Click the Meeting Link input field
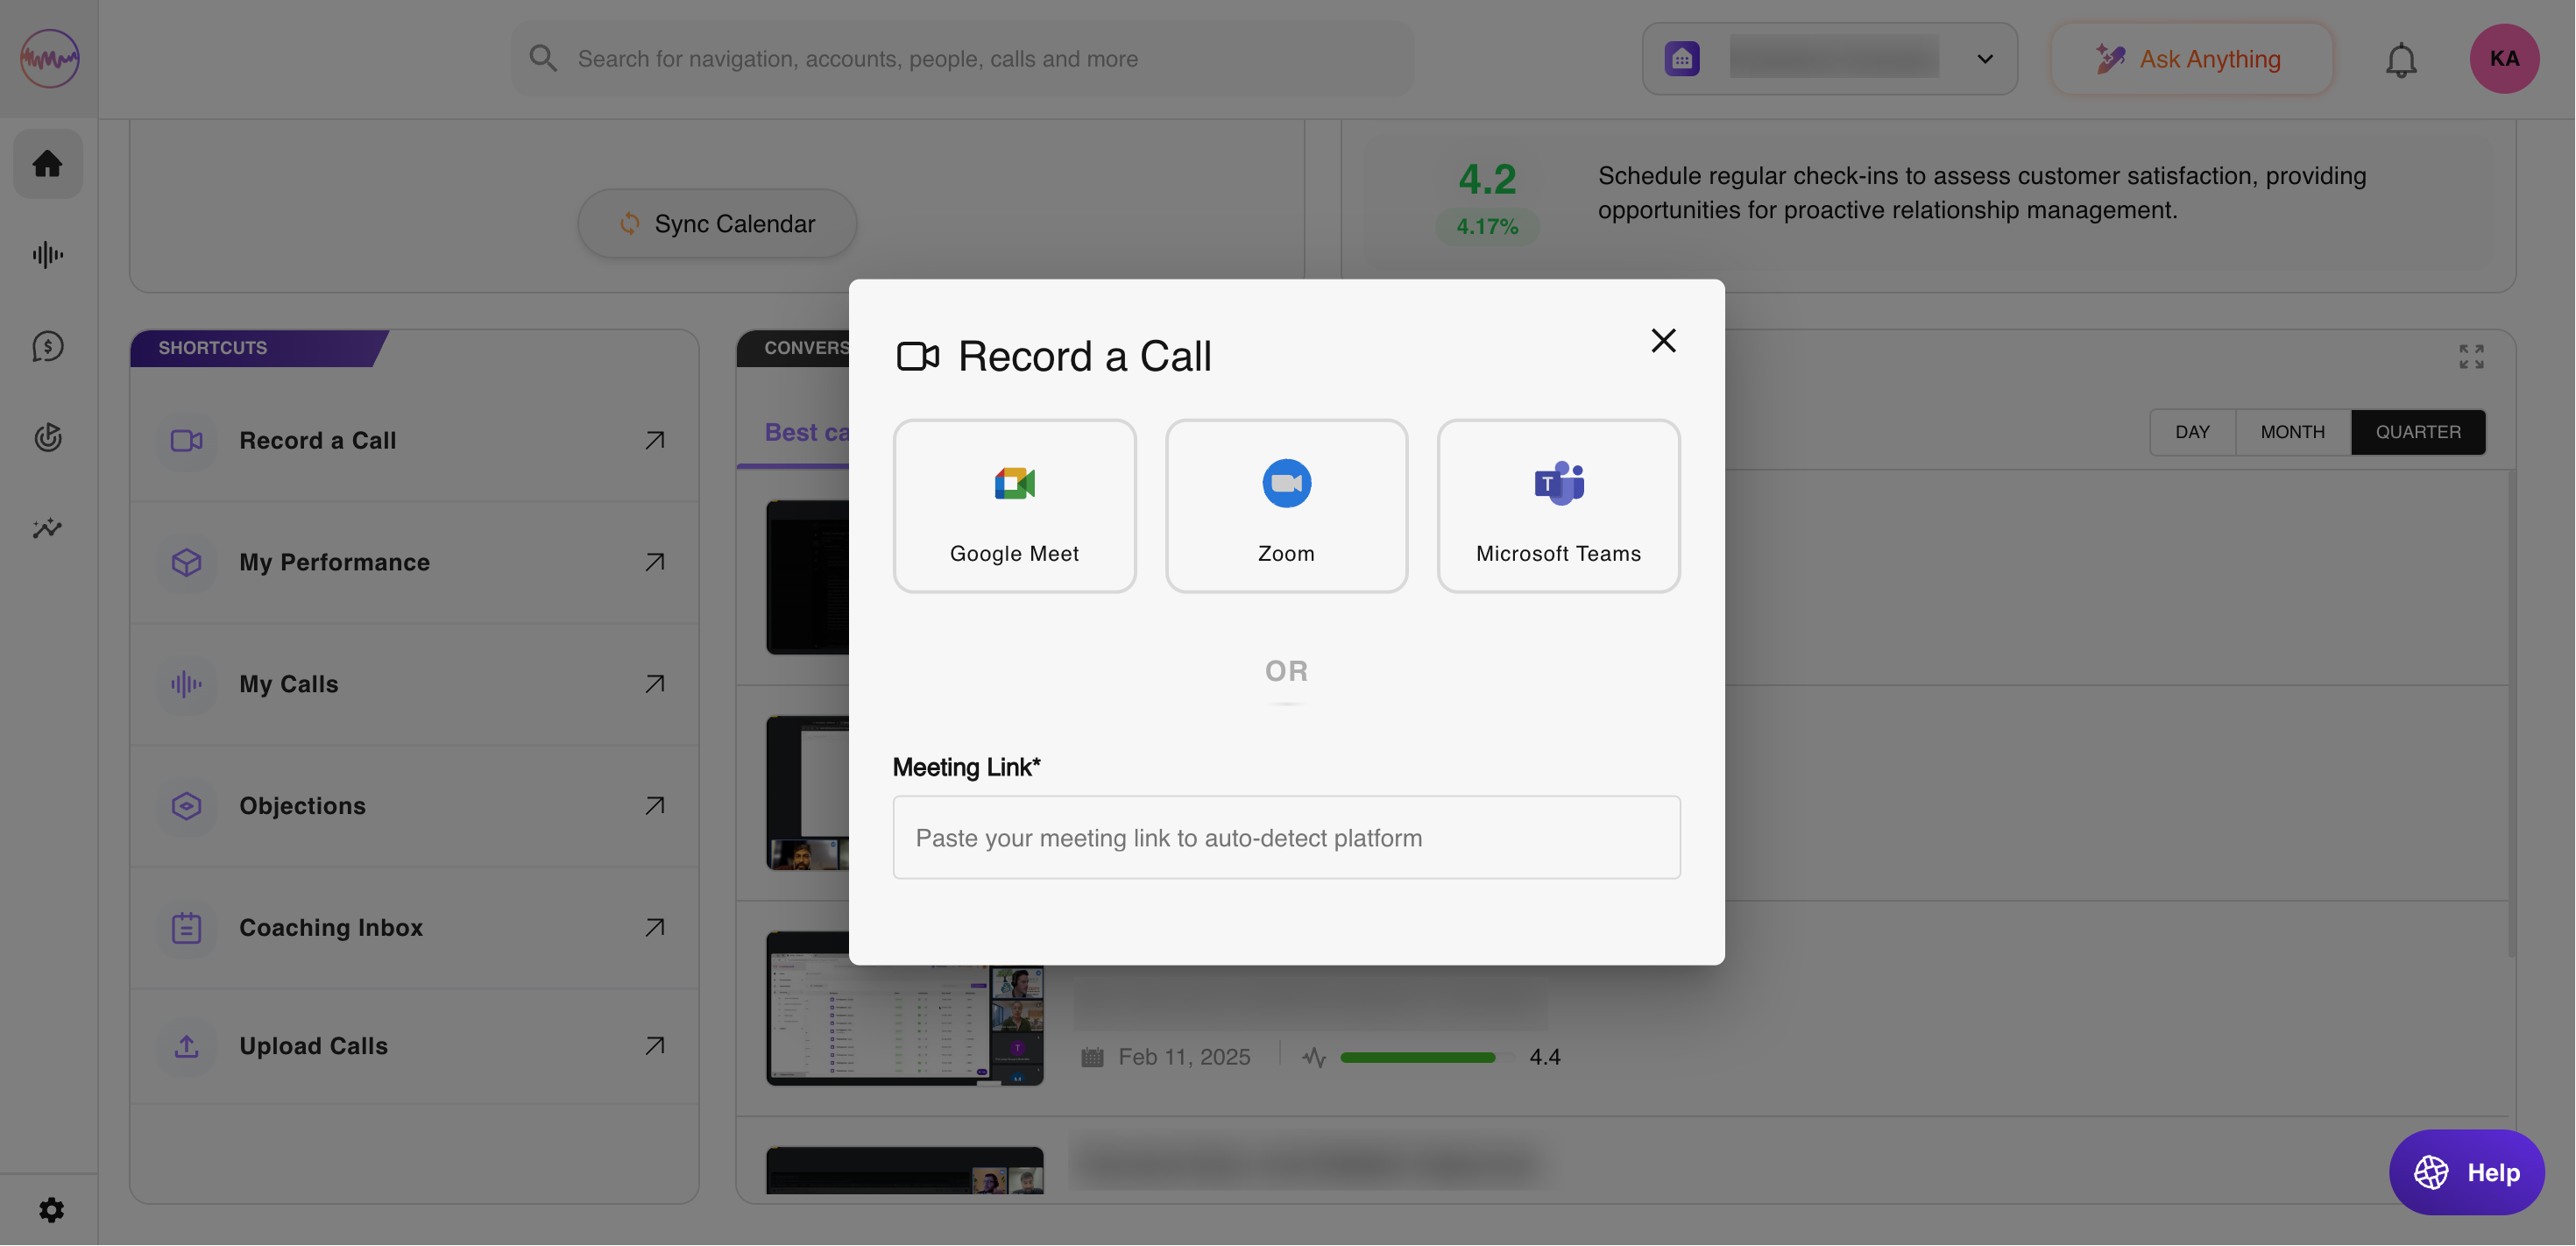The height and width of the screenshot is (1246, 2576). click(1286, 838)
